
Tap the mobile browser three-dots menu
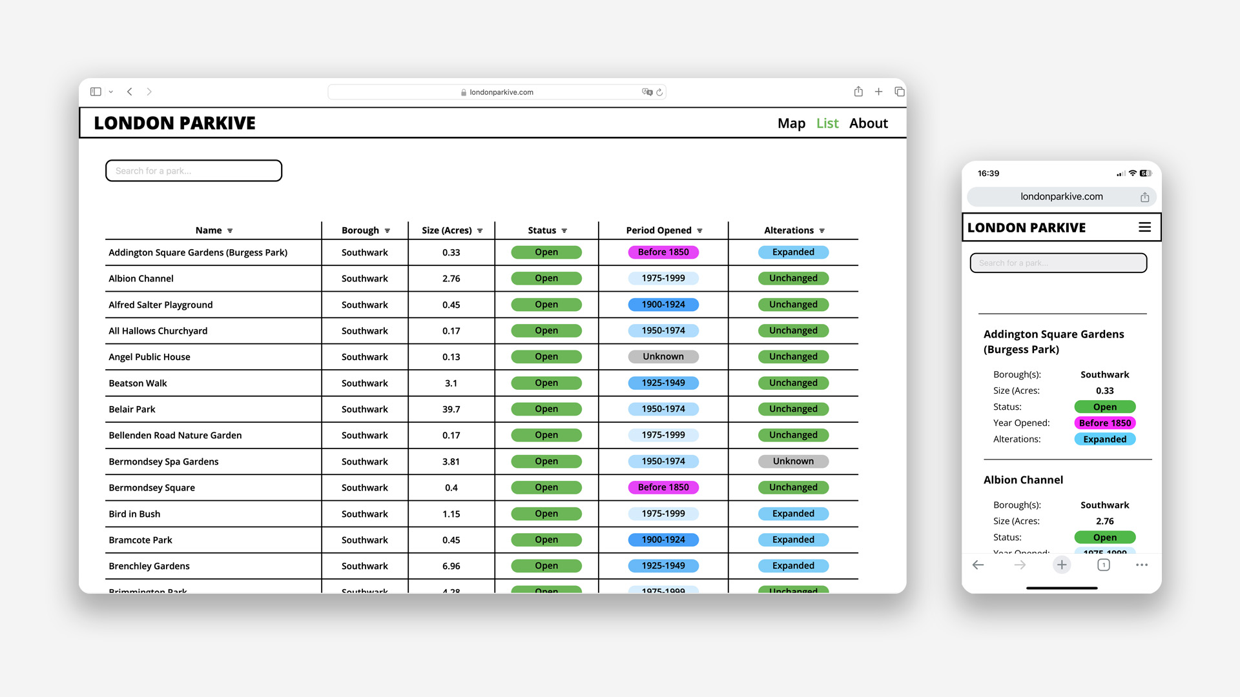click(x=1141, y=565)
